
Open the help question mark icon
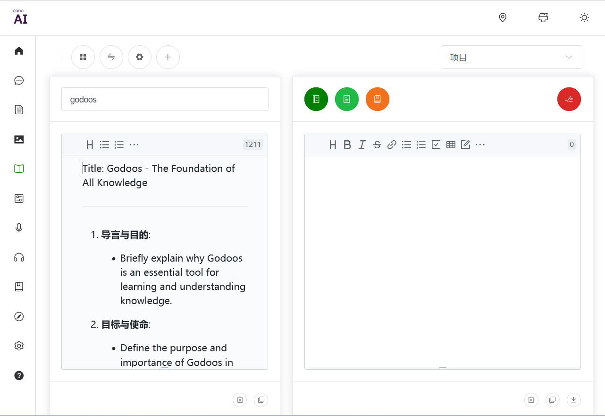pos(19,375)
